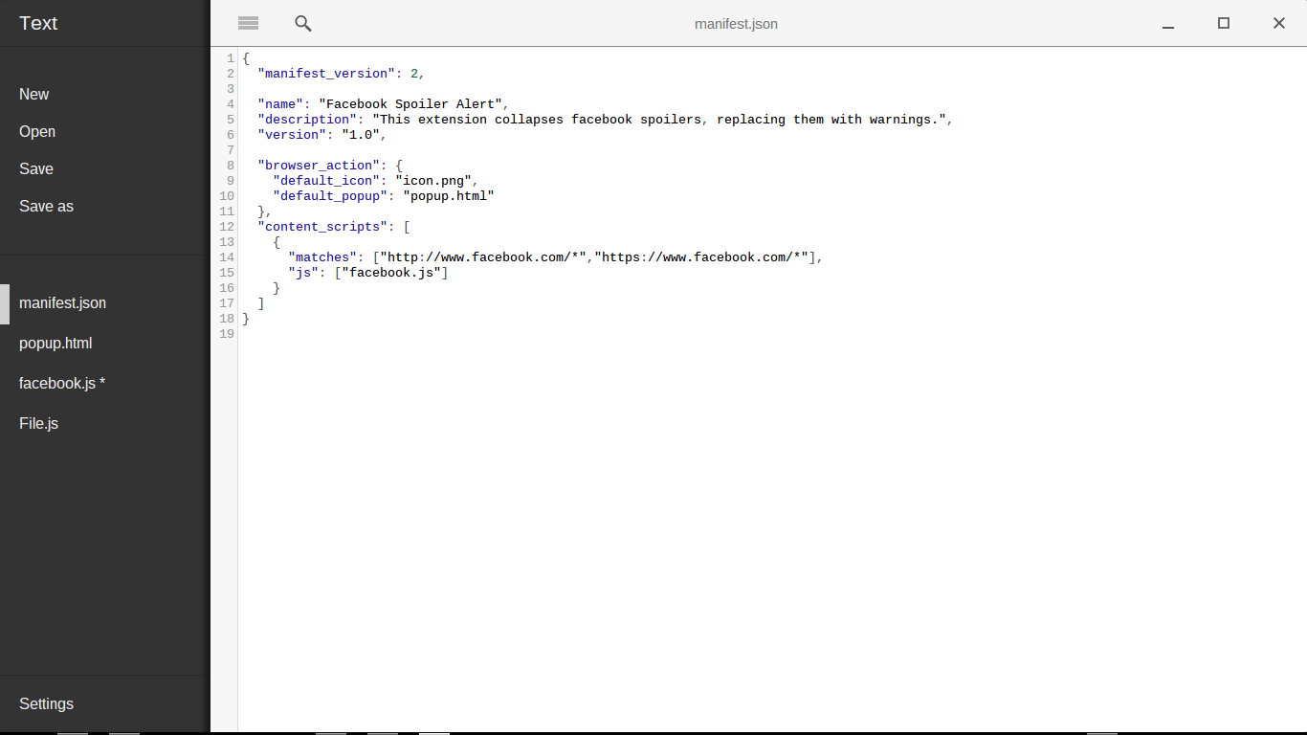Click the "content_scripts" key

pos(322,227)
